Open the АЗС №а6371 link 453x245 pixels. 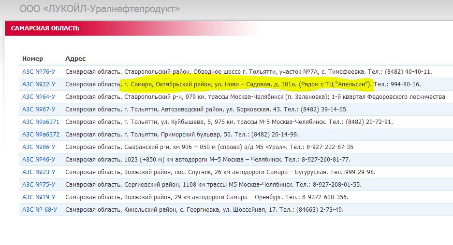pos(41,122)
